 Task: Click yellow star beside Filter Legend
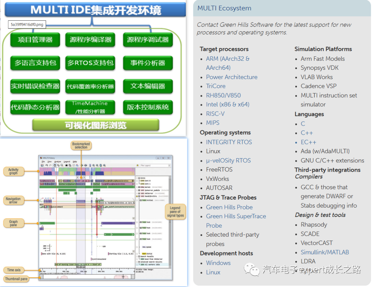tap(137, 165)
